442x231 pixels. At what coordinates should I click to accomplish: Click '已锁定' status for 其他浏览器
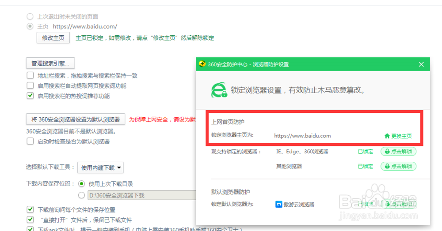click(x=366, y=166)
